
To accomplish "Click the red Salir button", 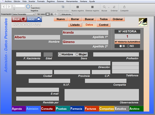I will tap(19, 19).
